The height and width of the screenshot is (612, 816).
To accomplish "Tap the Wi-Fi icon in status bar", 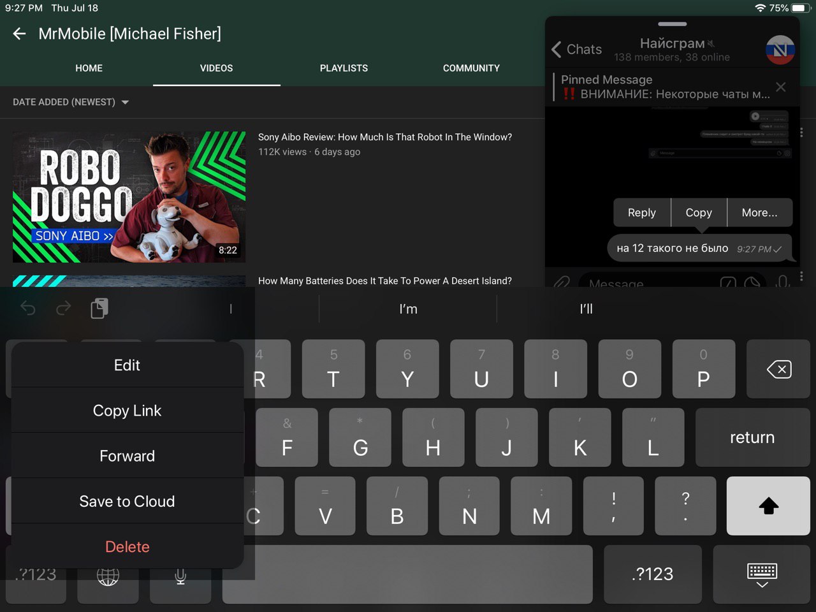I will pyautogui.click(x=760, y=8).
